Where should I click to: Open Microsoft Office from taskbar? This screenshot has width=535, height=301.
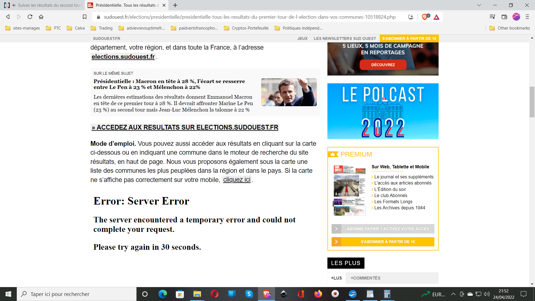click(x=301, y=294)
